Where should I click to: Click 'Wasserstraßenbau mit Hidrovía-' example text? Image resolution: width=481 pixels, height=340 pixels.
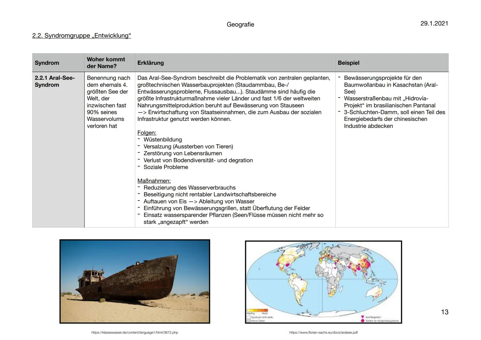point(386,99)
